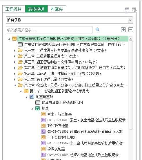Select root 广东省建筑工程竣工验收技术资料统一用表 row
Screen dimensions: 142x160
tap(73, 39)
